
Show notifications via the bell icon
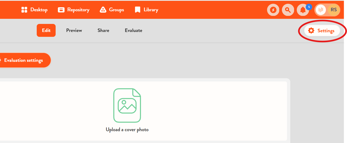point(303,10)
